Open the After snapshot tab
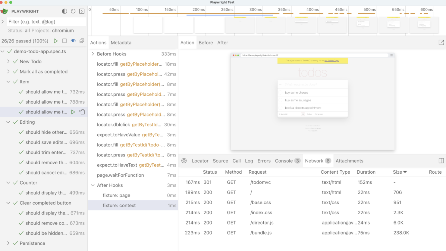Screen dimensions: 446x251 [x=223, y=42]
